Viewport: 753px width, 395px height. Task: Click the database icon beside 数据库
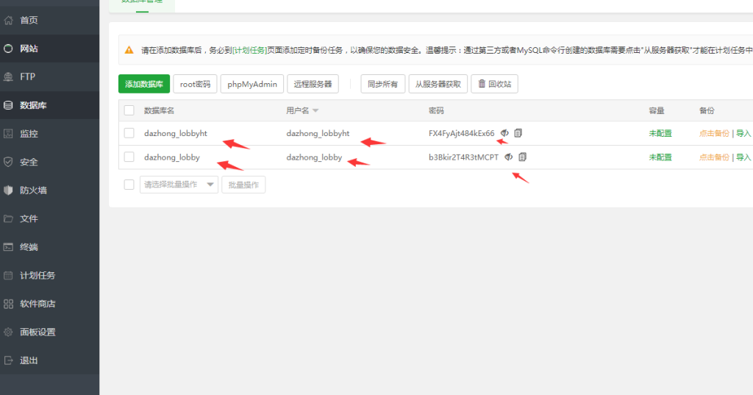pyautogui.click(x=8, y=105)
